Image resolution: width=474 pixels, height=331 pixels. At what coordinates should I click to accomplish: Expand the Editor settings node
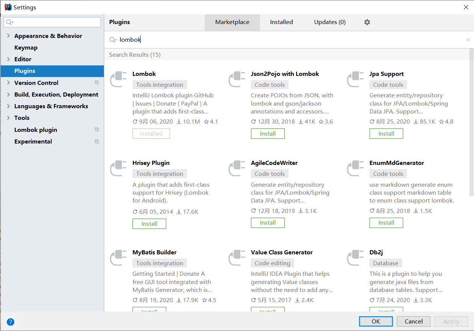point(8,59)
